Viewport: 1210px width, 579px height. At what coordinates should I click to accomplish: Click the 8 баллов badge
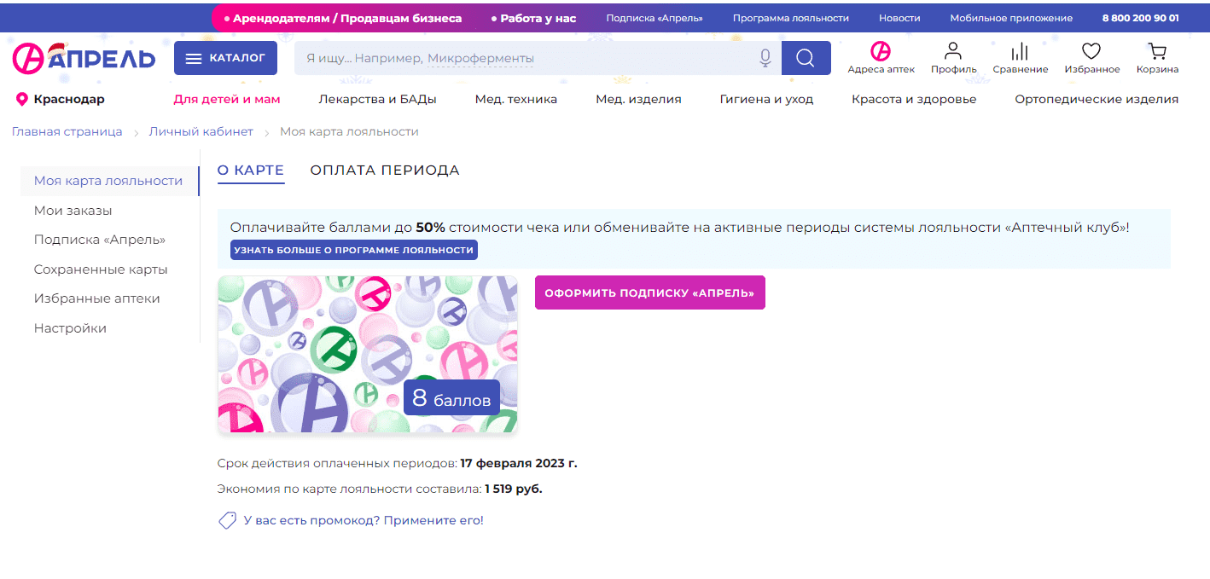click(x=451, y=397)
